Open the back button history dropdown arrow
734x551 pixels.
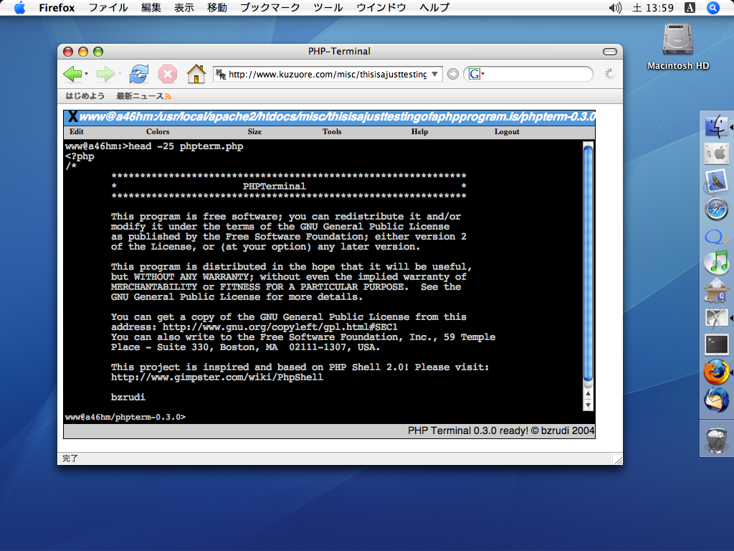[x=87, y=74]
